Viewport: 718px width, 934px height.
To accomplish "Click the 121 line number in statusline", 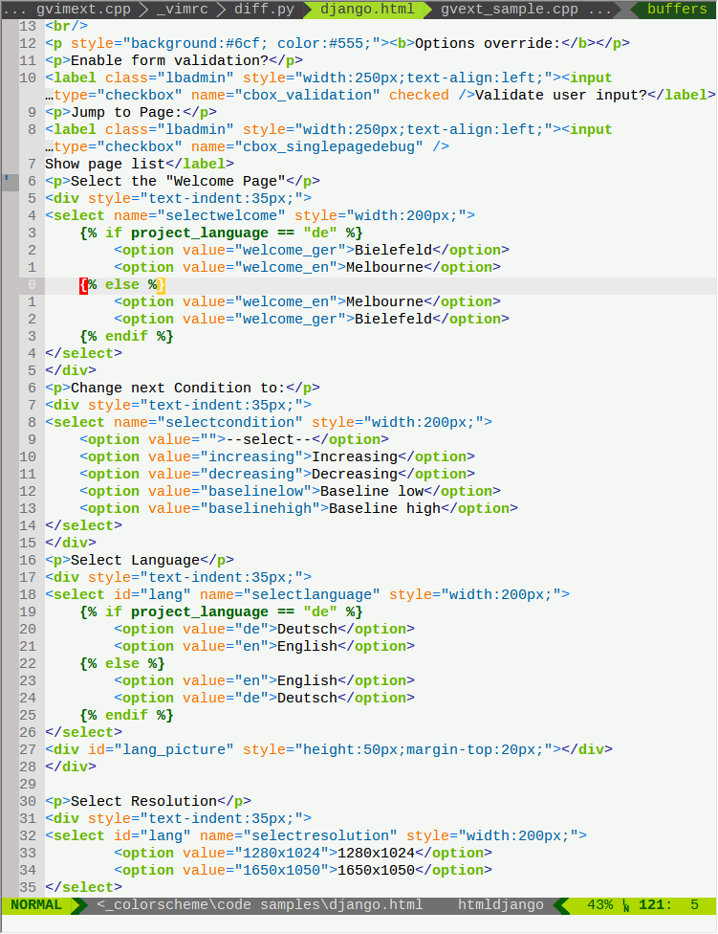I will (656, 905).
